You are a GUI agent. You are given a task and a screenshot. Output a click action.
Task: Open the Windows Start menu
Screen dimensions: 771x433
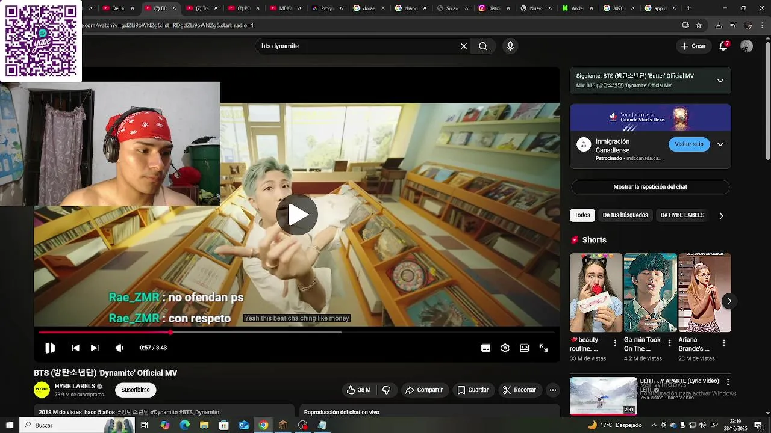coord(9,425)
